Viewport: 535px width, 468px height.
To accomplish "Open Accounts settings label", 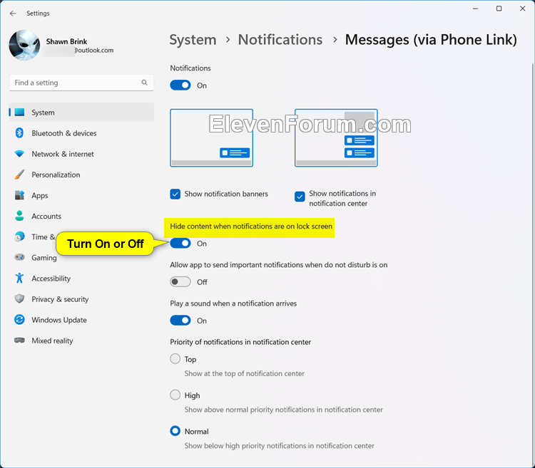I will (46, 217).
